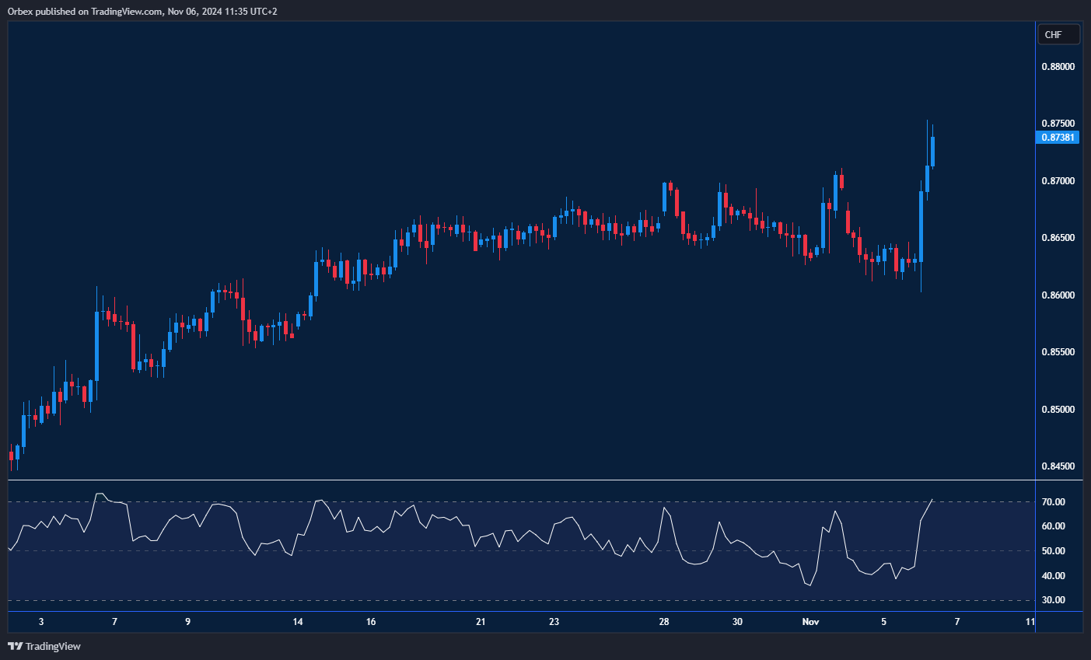Select the 70.00 overbought level label
This screenshot has width=1091, height=660.
click(x=1054, y=502)
